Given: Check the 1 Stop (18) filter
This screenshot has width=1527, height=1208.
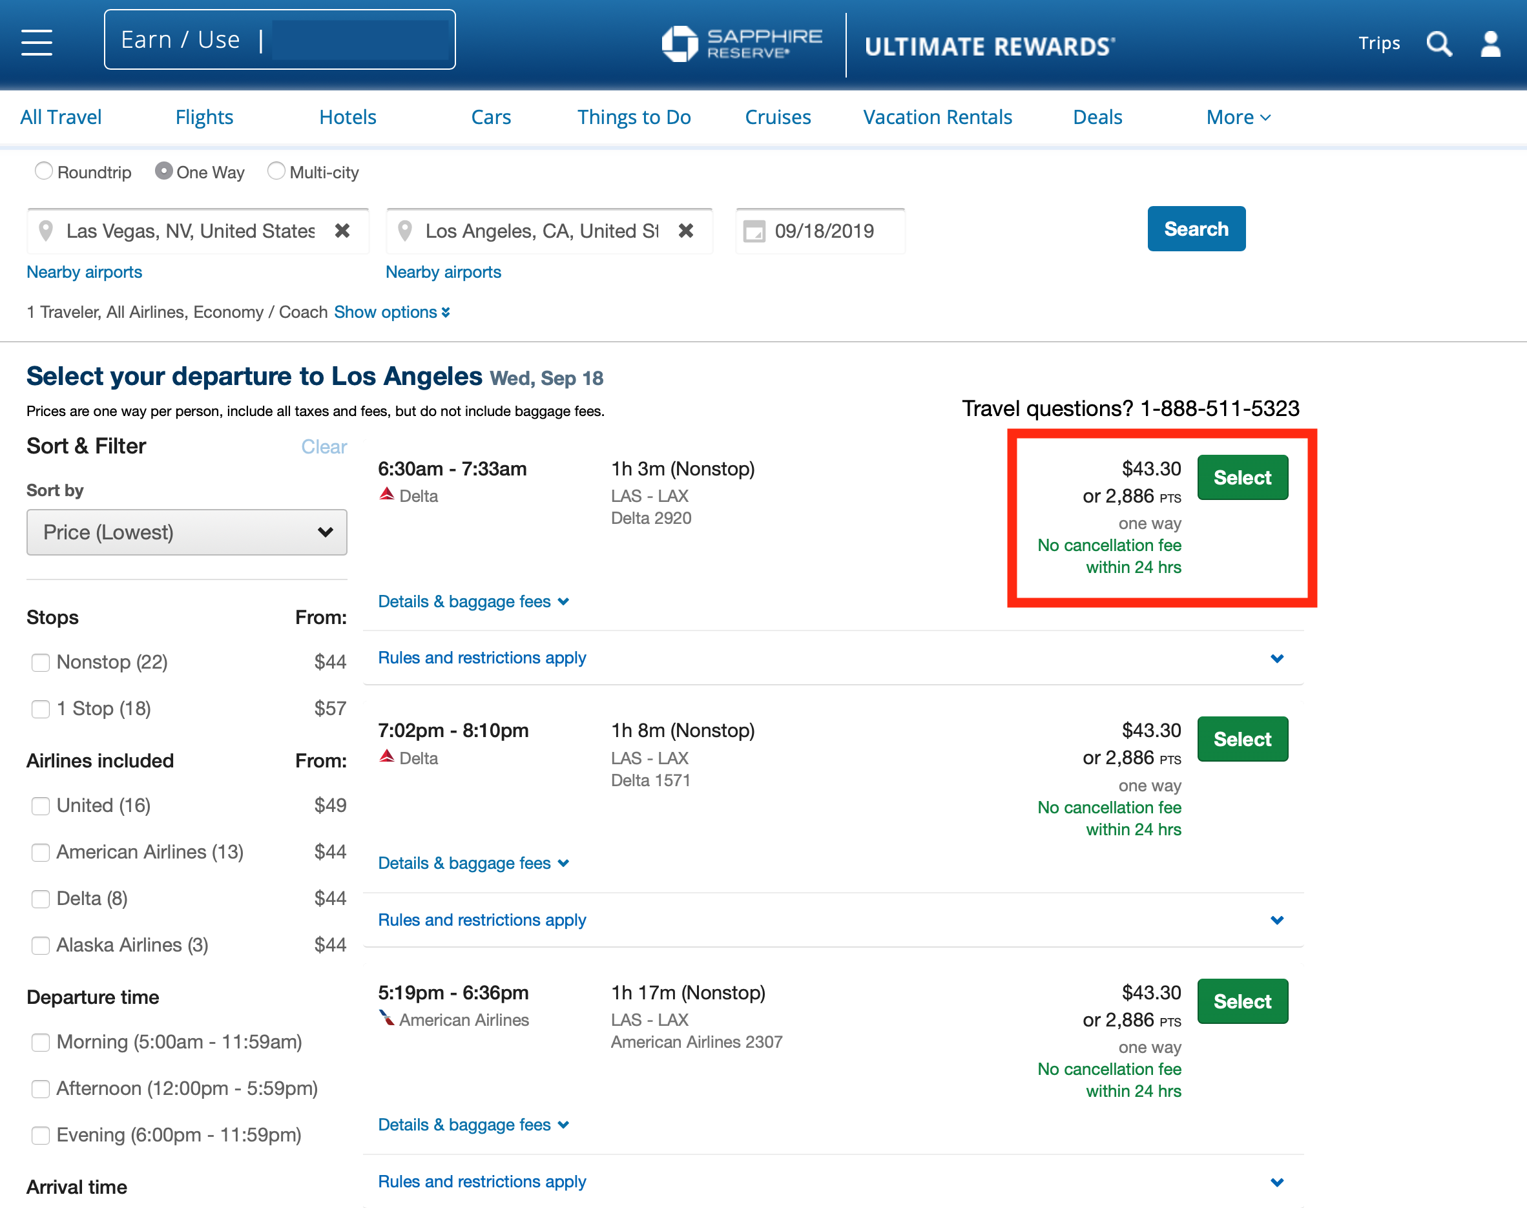Looking at the screenshot, I should 40,709.
